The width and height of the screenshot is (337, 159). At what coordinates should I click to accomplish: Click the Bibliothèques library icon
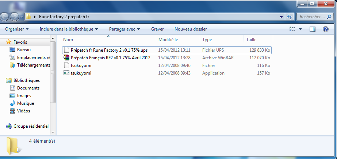[9, 80]
